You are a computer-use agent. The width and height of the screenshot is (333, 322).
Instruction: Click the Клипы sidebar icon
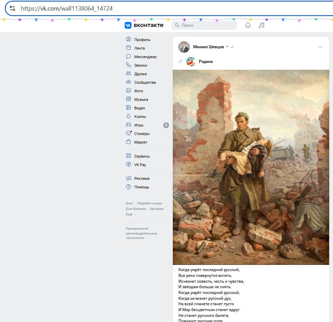coord(128,116)
